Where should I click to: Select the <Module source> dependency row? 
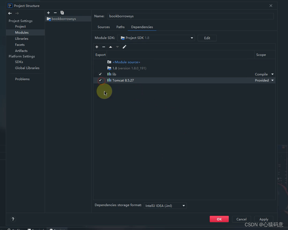coord(184,62)
